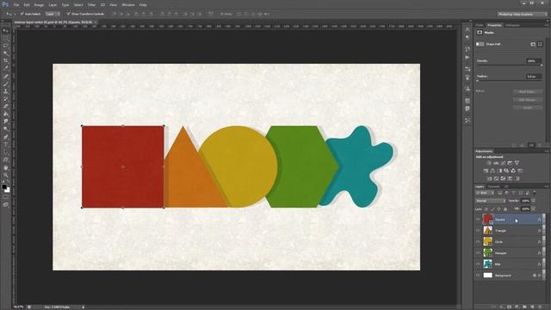Select the Brush tool
The height and width of the screenshot is (310, 551).
(x=6, y=84)
